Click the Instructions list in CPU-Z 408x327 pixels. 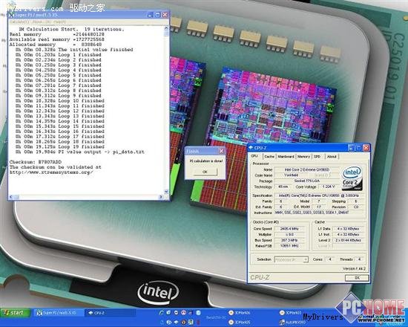pos(320,213)
